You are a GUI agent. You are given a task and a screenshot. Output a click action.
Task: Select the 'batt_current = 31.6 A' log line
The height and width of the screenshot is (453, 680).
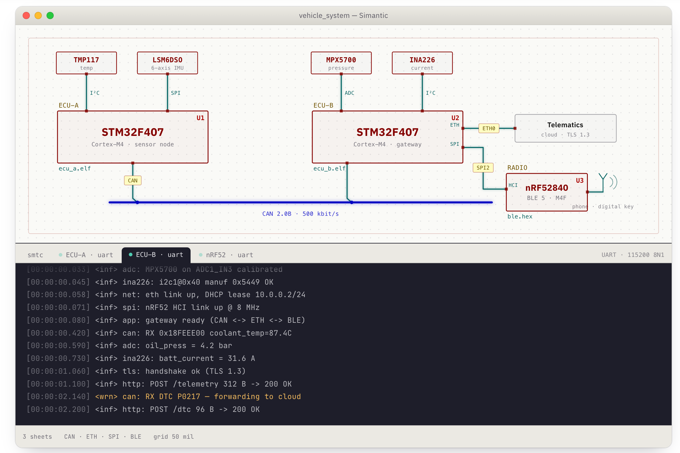(141, 359)
